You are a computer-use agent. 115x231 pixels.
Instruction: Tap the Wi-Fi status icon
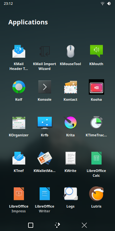[103, 4]
